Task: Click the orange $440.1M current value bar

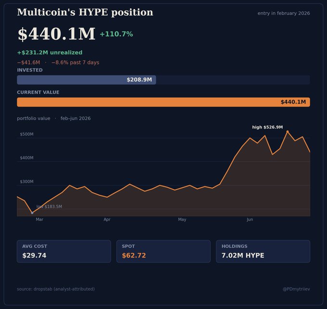Action: 163,102
